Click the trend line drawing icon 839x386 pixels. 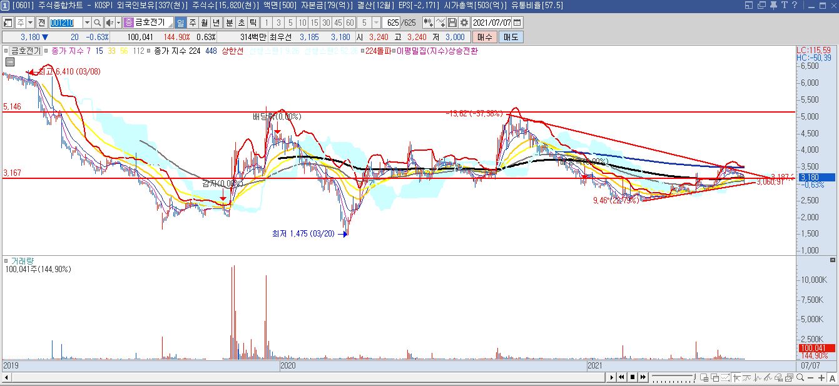[768, 377]
